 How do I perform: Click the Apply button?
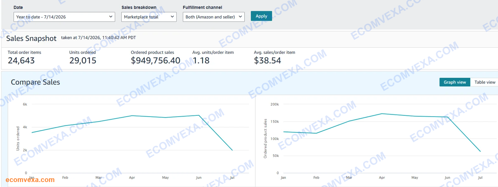pos(261,16)
